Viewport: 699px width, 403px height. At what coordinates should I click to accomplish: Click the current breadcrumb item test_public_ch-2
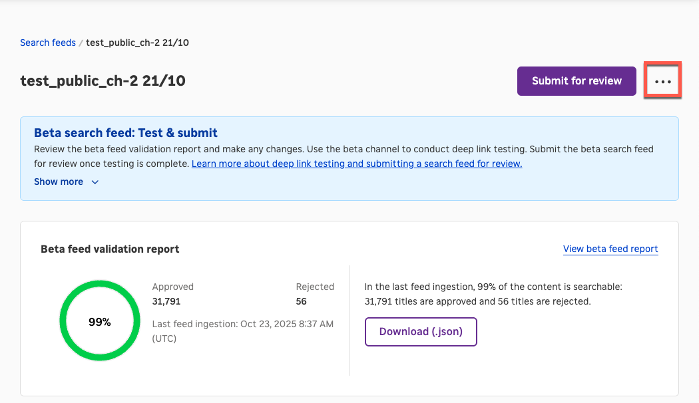point(136,42)
